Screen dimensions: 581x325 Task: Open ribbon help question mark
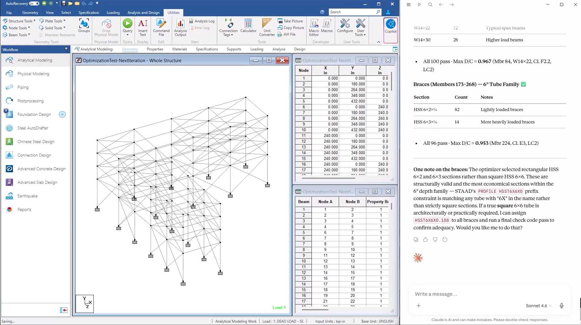click(x=322, y=12)
